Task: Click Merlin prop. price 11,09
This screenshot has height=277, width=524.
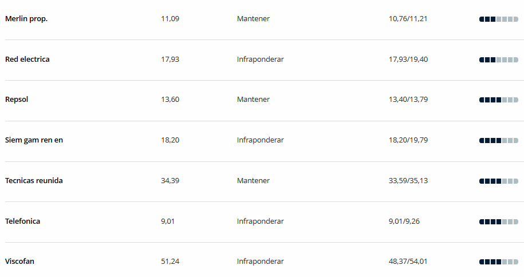Action: point(170,19)
